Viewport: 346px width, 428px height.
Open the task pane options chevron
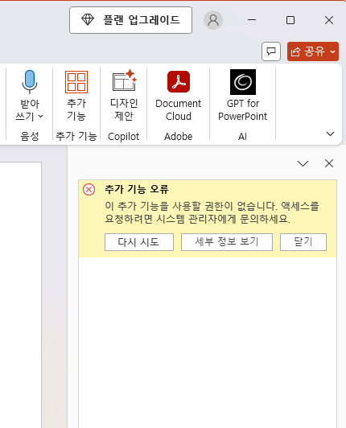coord(303,163)
